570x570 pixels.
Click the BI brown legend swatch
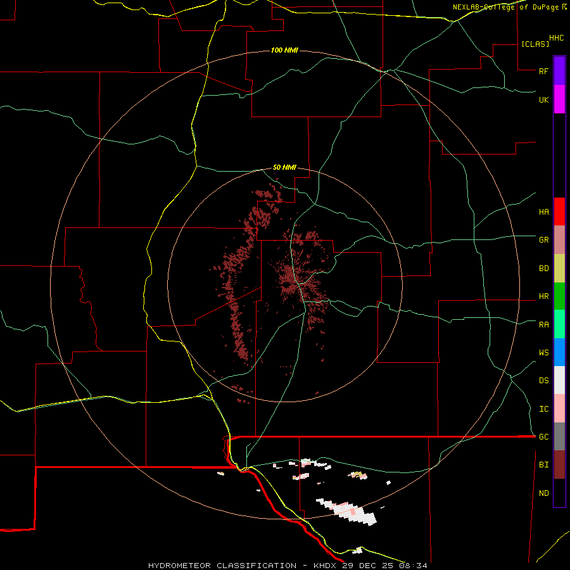(559, 465)
